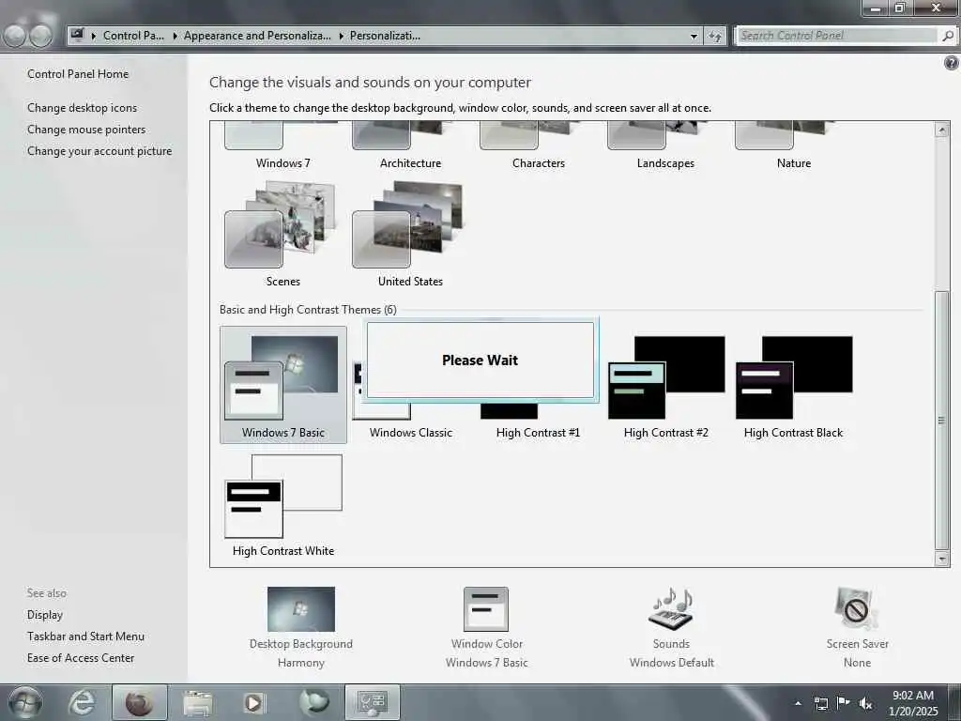Expand arrow before Personalization breadcrumb
Viewport: 961px width, 721px height.
click(341, 37)
